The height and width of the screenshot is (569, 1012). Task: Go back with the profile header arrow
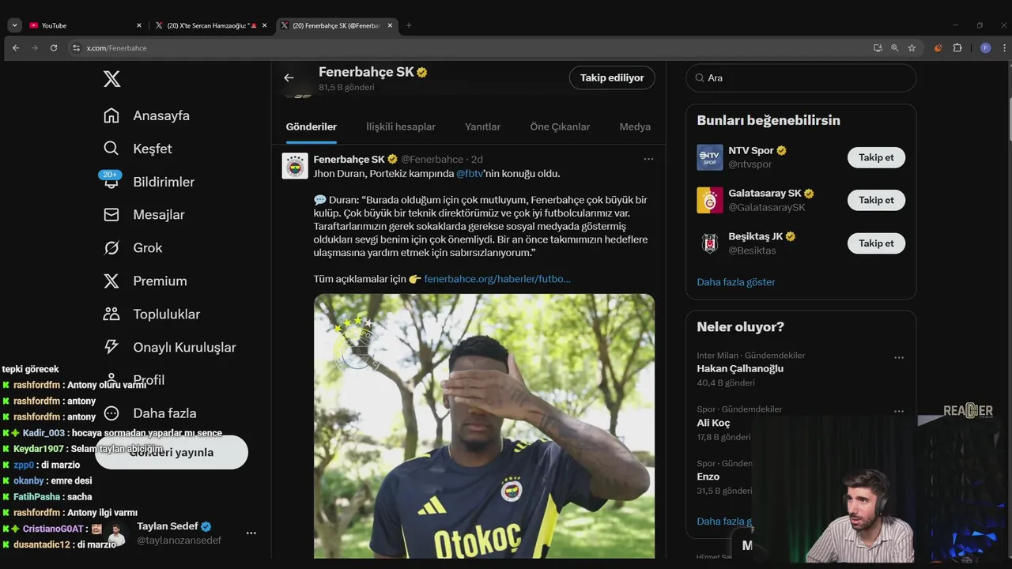(289, 77)
